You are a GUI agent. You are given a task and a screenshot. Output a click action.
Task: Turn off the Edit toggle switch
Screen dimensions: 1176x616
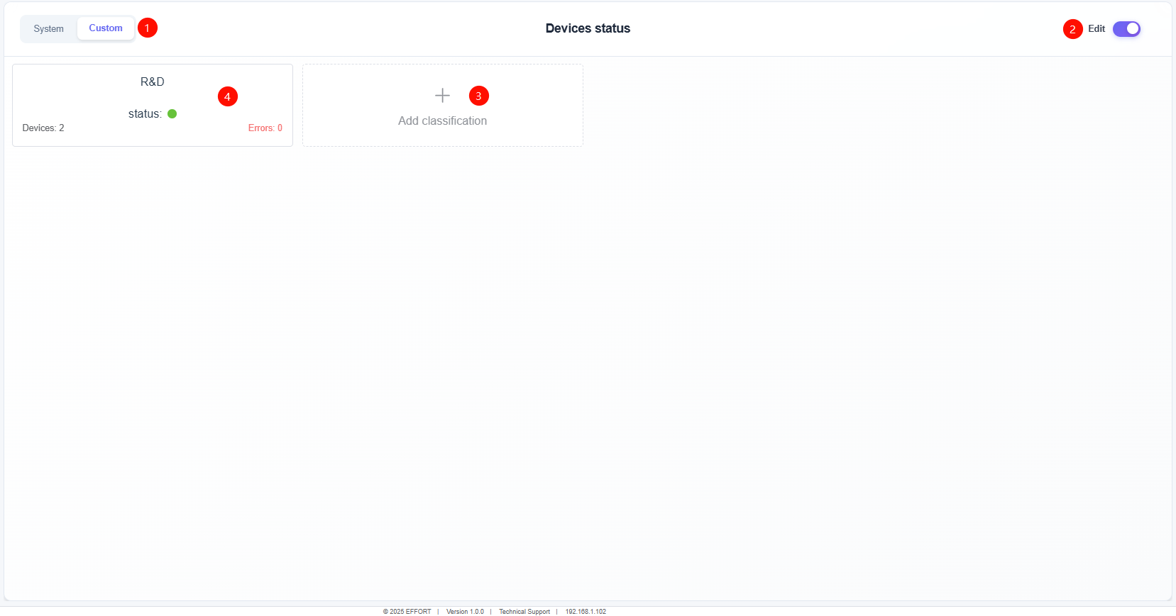(1126, 29)
